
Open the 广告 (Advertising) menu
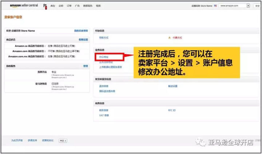pos(77,6)
